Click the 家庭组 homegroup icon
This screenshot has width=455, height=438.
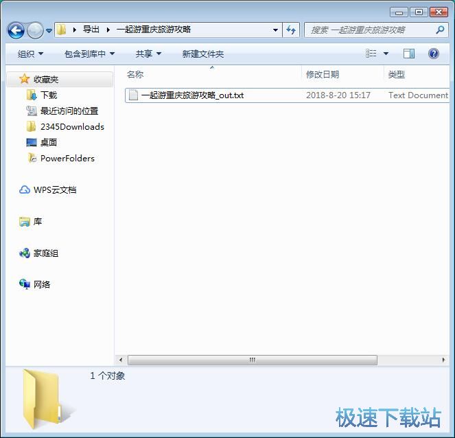25,253
